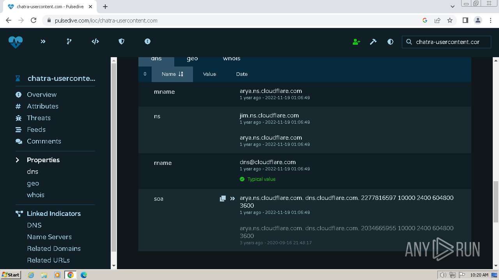This screenshot has width=499, height=280.
Task: Go to whois under Properties
Action: click(x=35, y=195)
